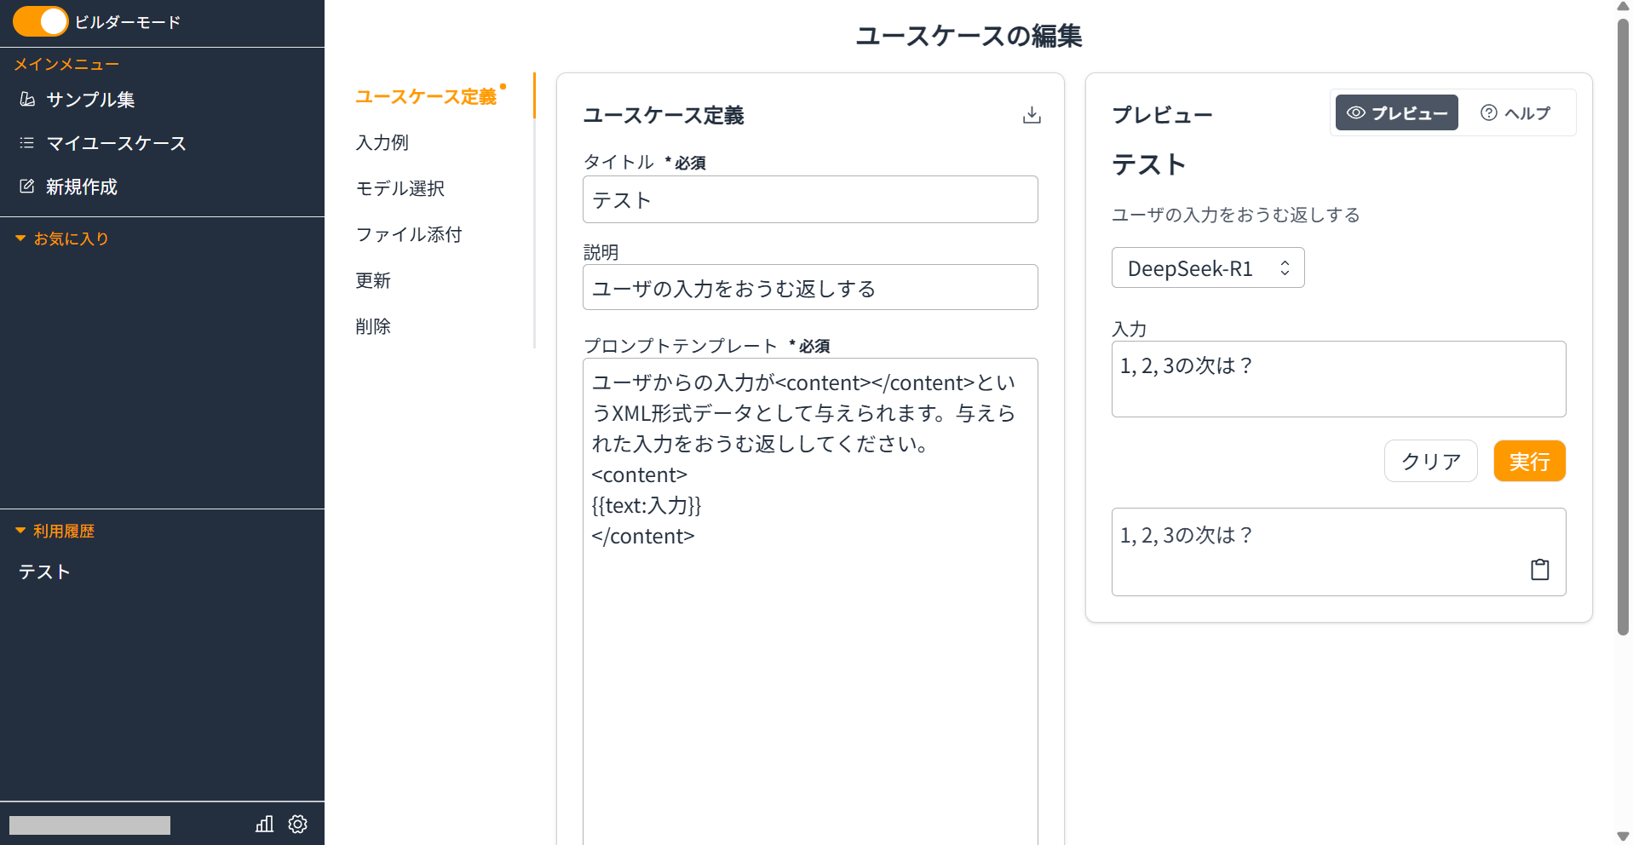
Task: Open テスト from the usage history
Action: [x=43, y=572]
